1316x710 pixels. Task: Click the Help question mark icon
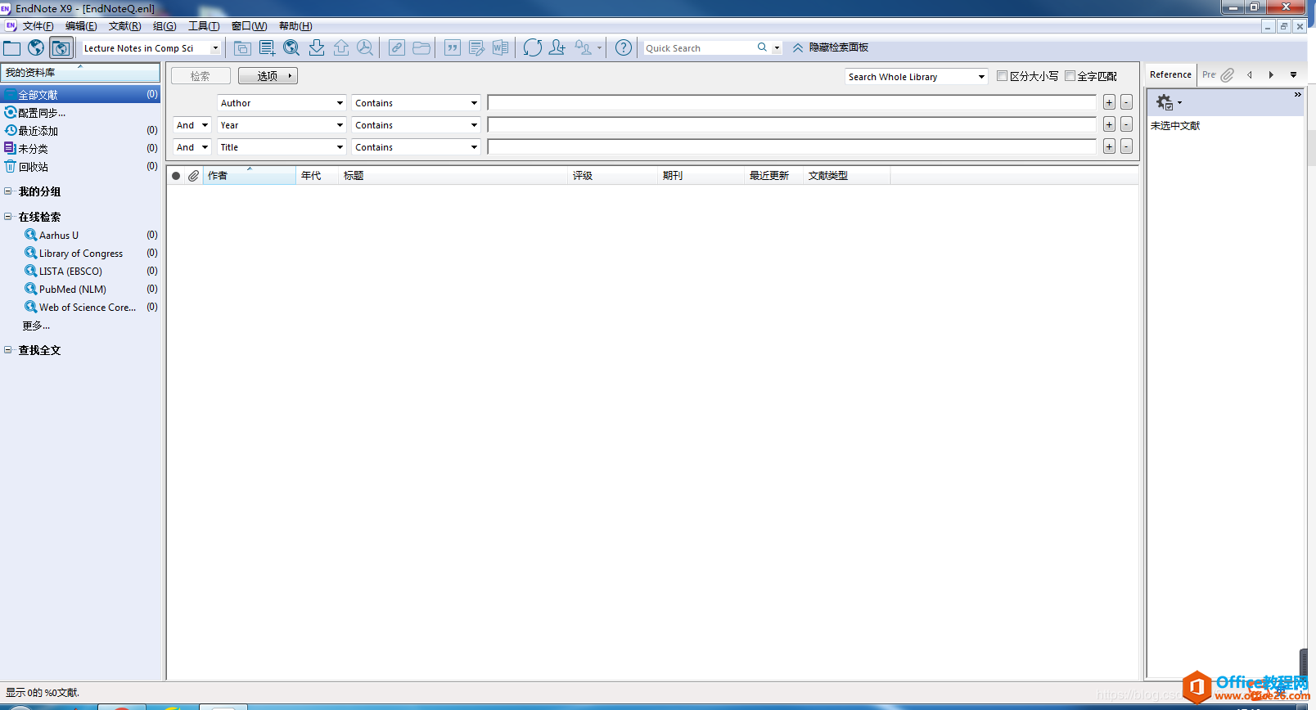click(624, 48)
